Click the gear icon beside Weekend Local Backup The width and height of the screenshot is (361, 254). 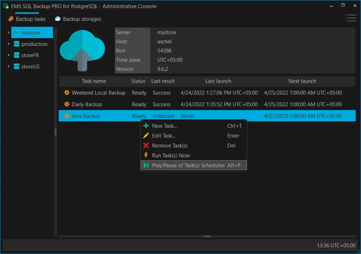tap(67, 93)
